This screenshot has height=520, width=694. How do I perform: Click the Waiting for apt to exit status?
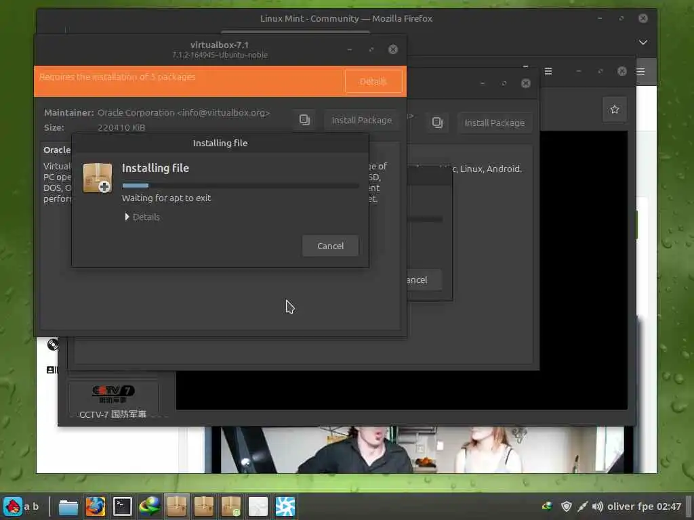[x=167, y=198]
